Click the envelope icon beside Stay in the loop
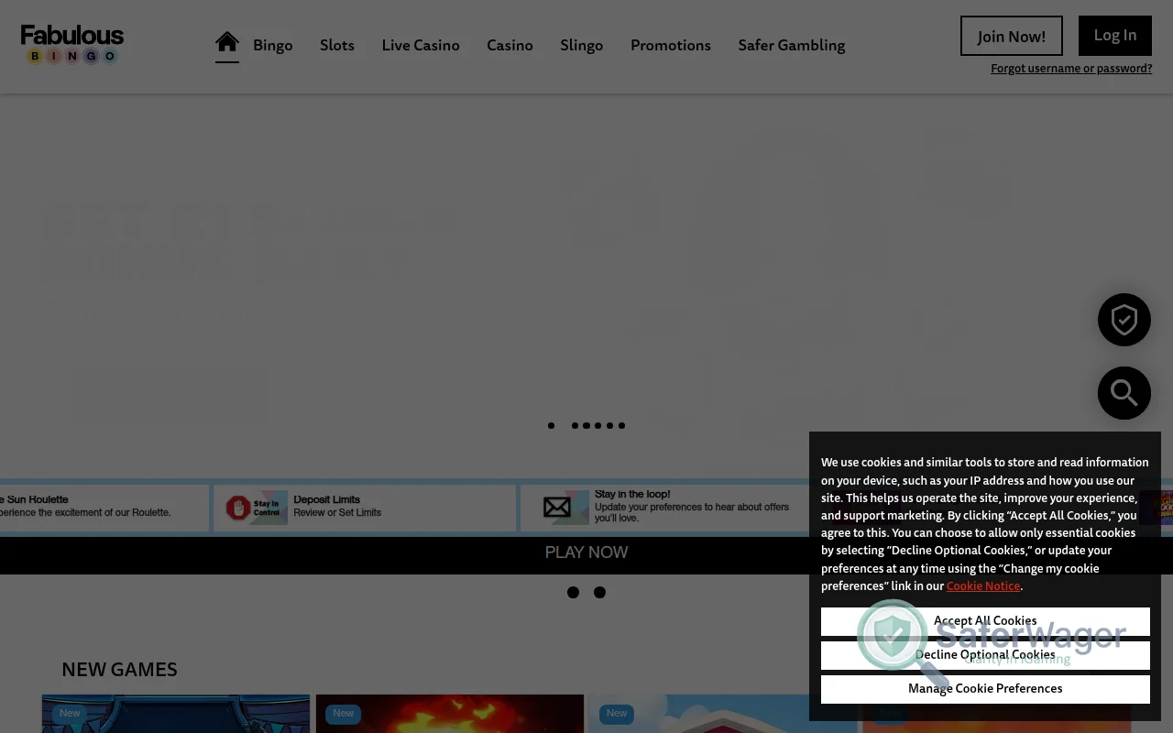The image size is (1173, 733). (x=561, y=507)
